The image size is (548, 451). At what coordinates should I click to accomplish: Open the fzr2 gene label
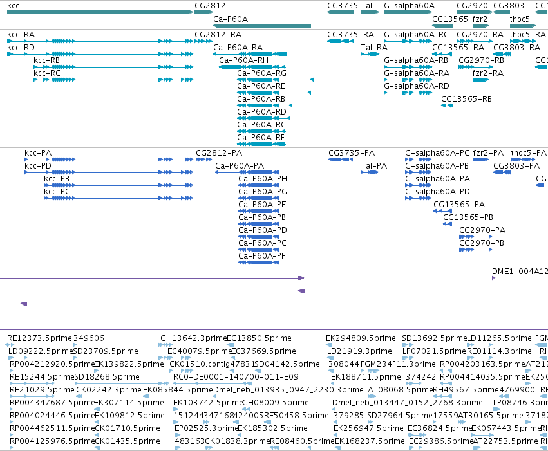tap(480, 19)
